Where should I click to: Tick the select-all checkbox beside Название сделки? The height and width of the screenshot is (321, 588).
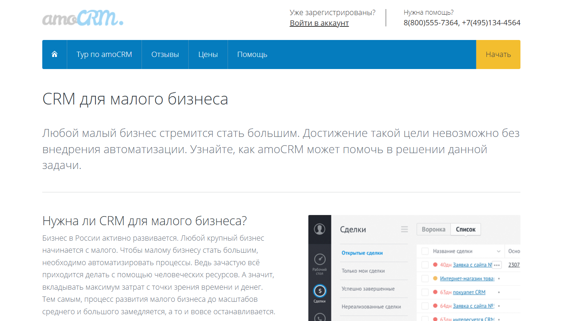click(x=425, y=251)
